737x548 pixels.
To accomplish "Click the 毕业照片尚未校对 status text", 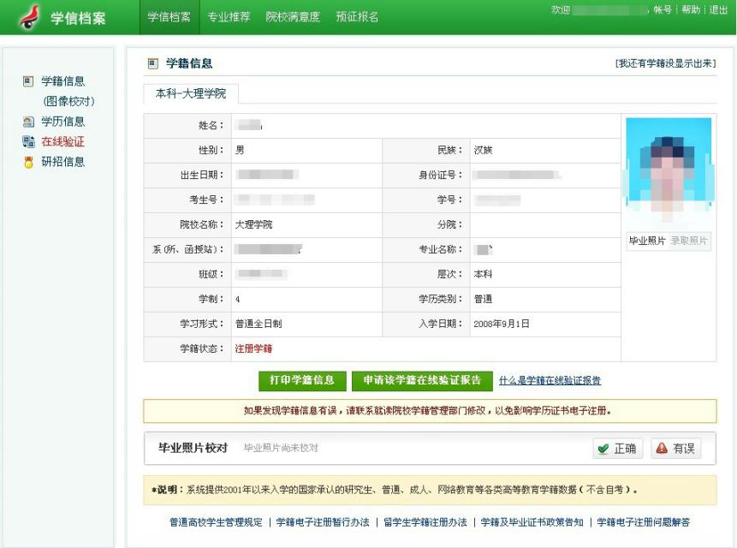I will point(281,449).
